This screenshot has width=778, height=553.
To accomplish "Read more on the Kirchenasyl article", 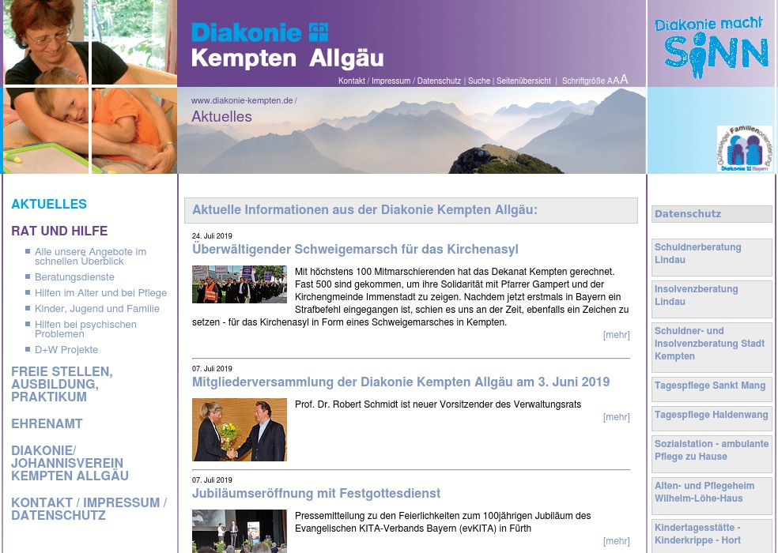I will point(616,335).
